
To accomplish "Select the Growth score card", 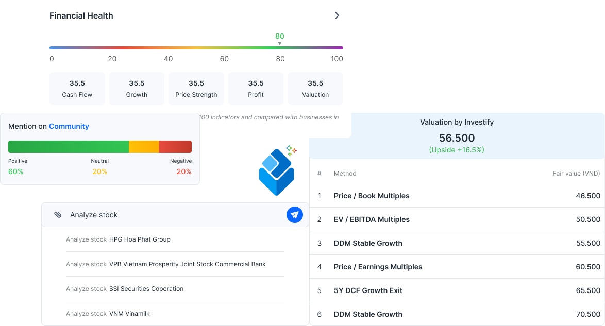I will [137, 89].
